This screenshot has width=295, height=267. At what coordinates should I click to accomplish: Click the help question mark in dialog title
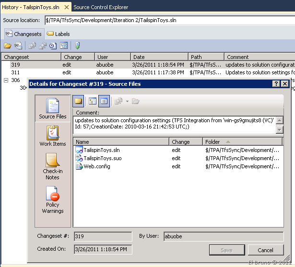276,83
